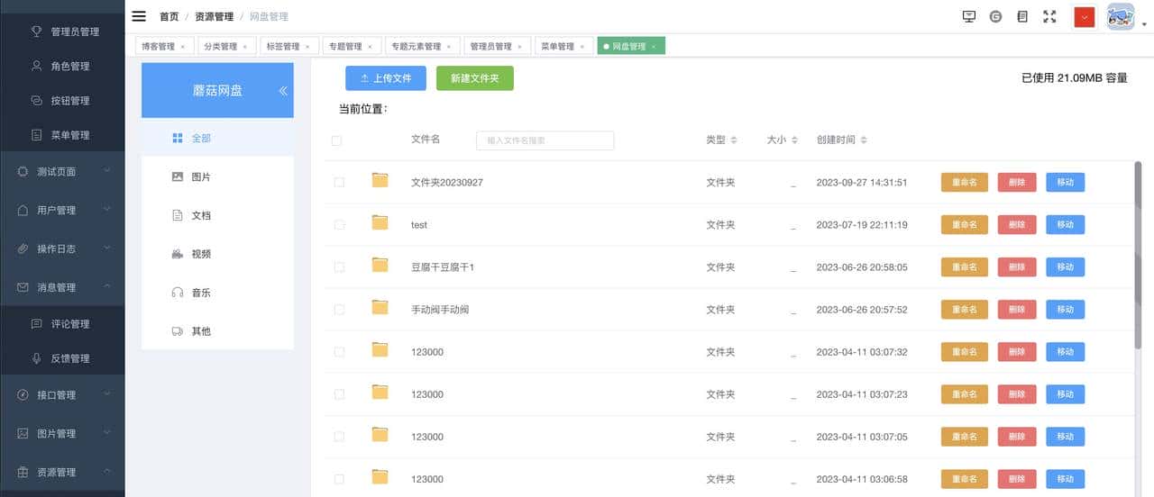The height and width of the screenshot is (497, 1154).
Task: Collapse 消息管理 menu group
Action: pos(62,287)
